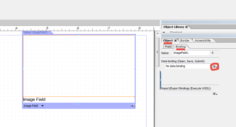This screenshot has height=127, width=236.
Task: Collapse the Standard category in Object Library
Action: 164,32
